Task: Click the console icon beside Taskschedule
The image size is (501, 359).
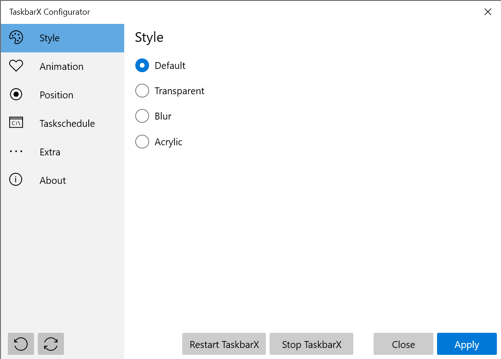Action: pyautogui.click(x=16, y=123)
